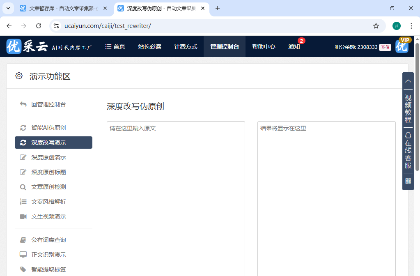Collapse the right helper panel via chevron
The height and width of the screenshot is (276, 420).
tap(408, 81)
